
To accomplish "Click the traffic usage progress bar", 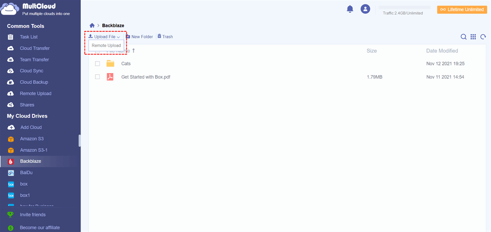I will pyautogui.click(x=404, y=7).
